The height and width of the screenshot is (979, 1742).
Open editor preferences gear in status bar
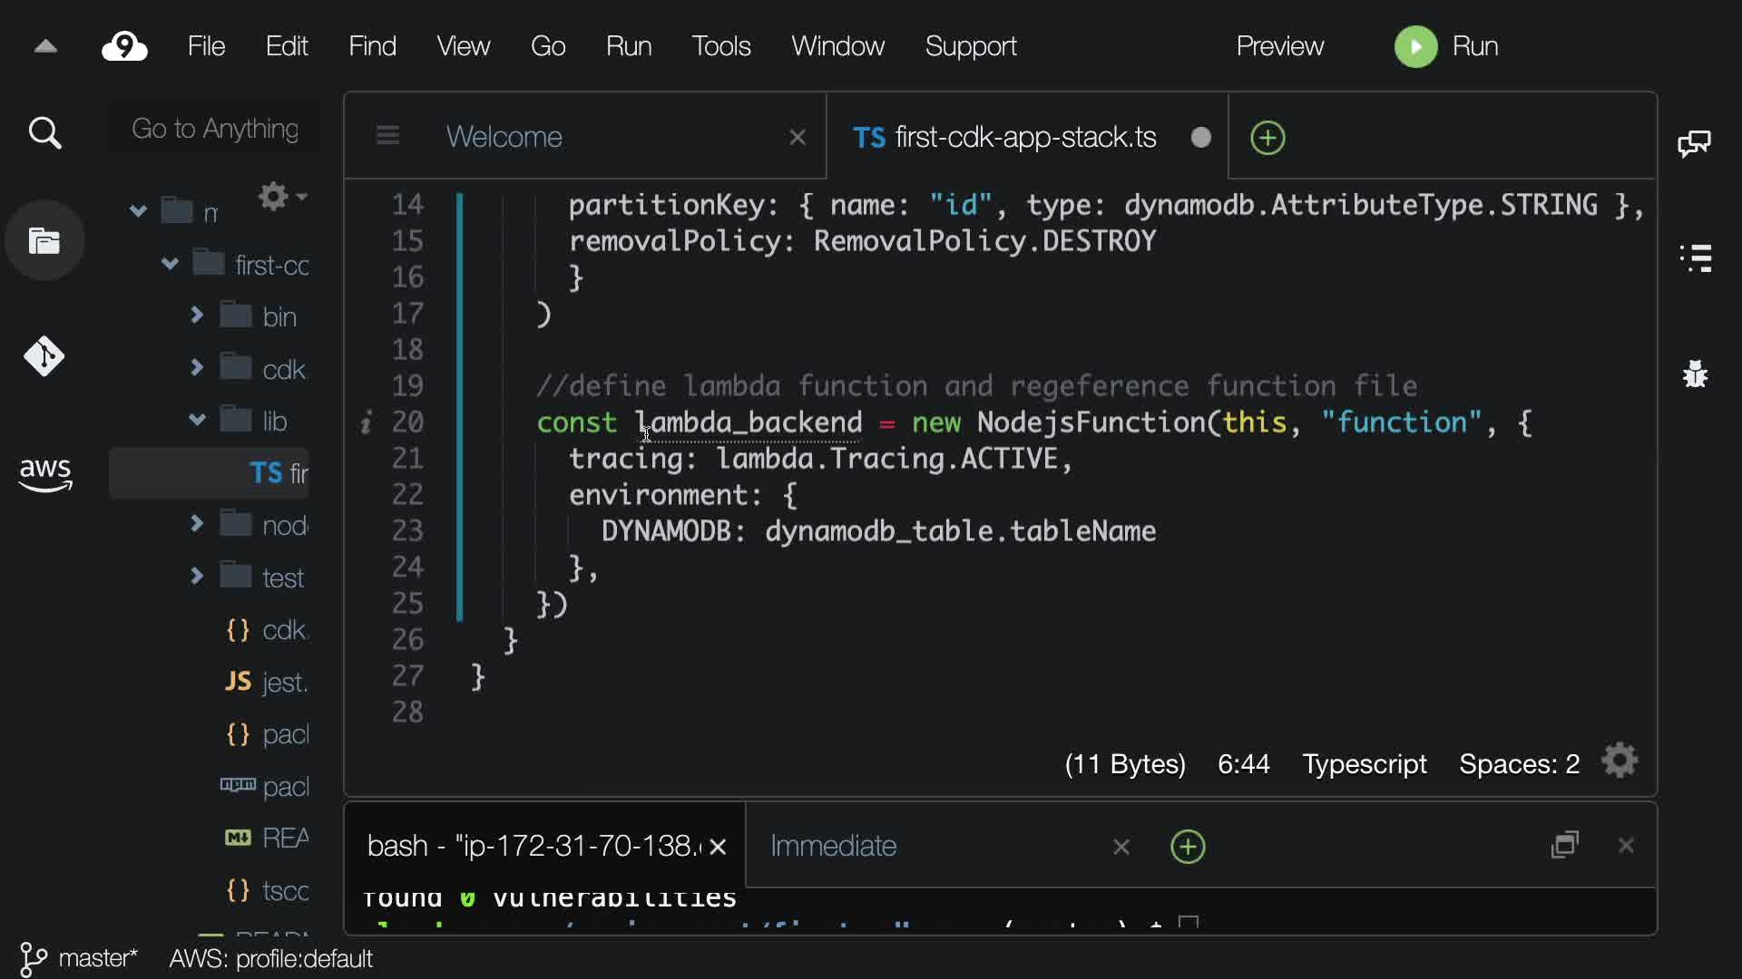point(1620,761)
